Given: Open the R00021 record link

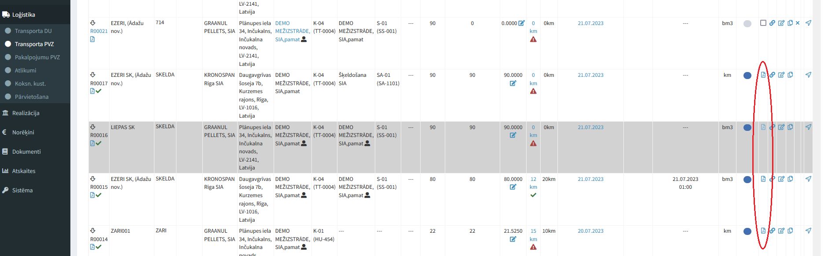Looking at the screenshot, I should click(x=99, y=31).
